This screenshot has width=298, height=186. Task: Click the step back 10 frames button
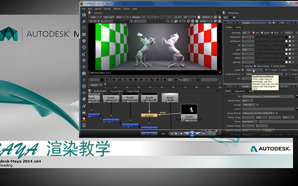165,80
